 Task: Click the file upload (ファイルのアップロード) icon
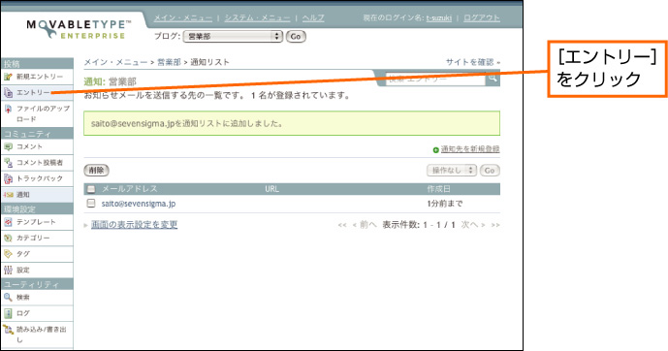(8, 109)
